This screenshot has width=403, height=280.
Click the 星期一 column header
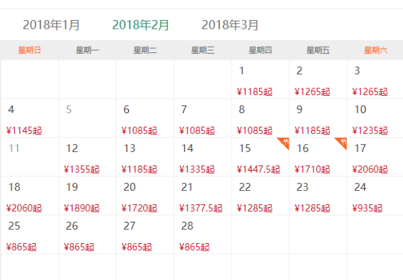(87, 50)
